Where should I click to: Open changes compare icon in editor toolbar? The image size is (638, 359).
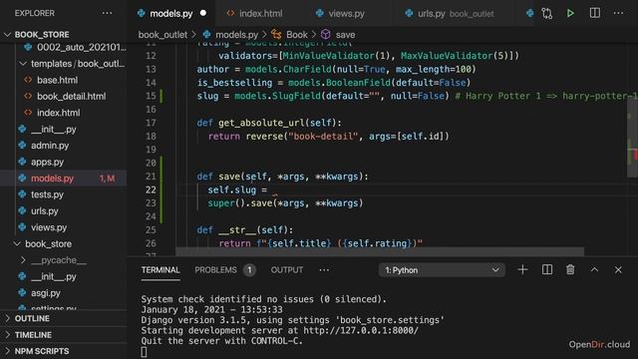(547, 13)
